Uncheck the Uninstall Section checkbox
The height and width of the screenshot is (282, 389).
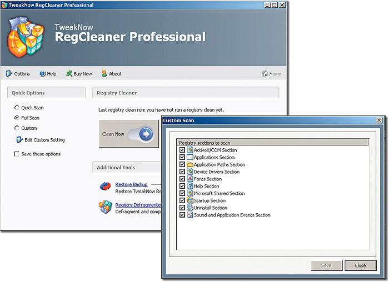tap(182, 208)
